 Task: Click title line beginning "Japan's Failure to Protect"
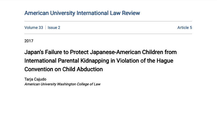100,52
